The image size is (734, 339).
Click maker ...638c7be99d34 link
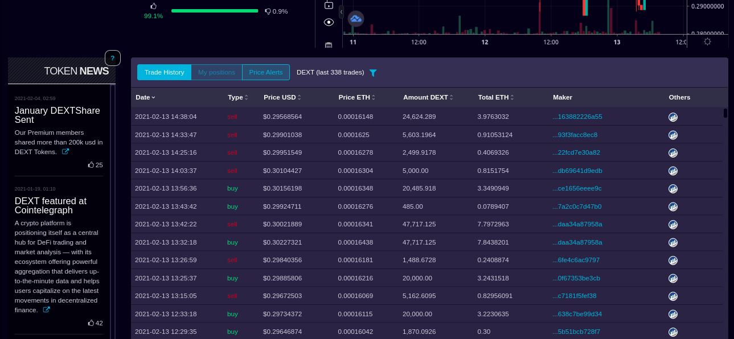click(x=577, y=314)
